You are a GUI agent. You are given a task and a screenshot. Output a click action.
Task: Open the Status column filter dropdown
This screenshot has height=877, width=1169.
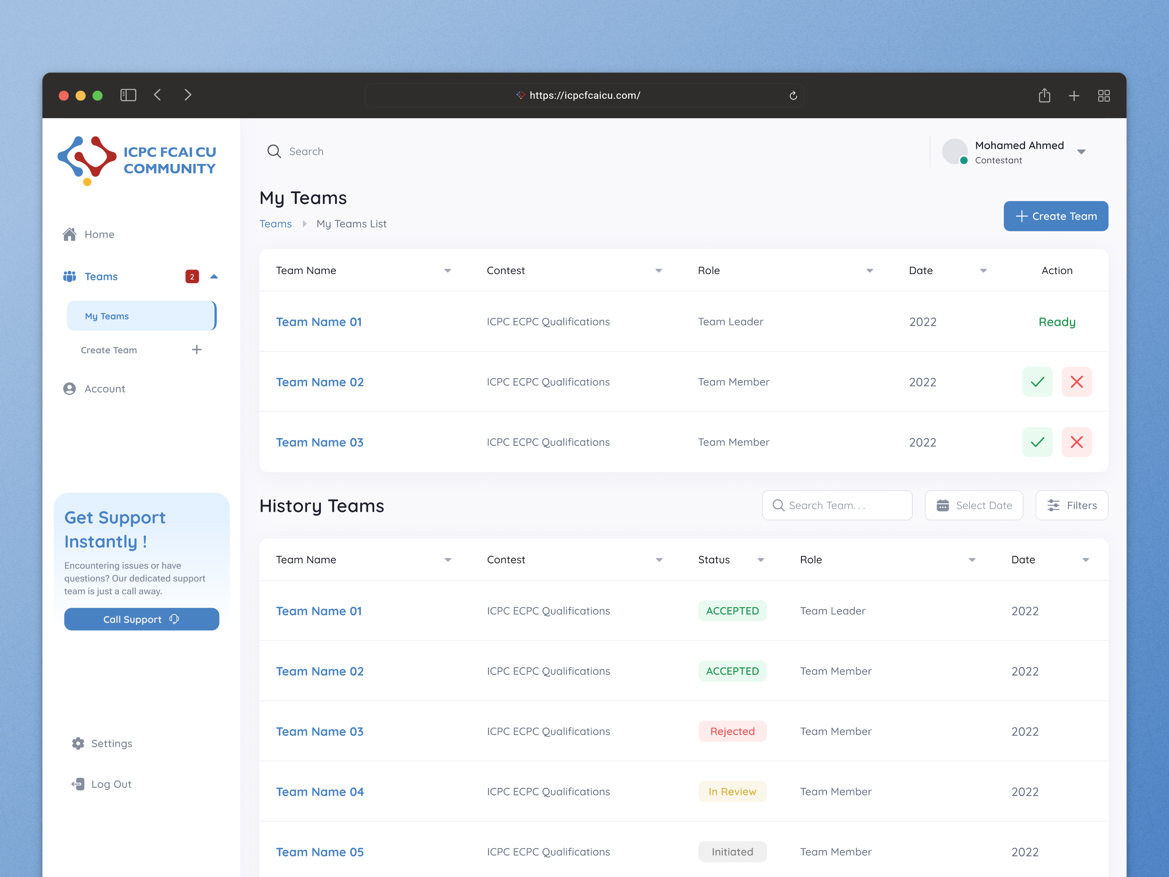tap(761, 559)
